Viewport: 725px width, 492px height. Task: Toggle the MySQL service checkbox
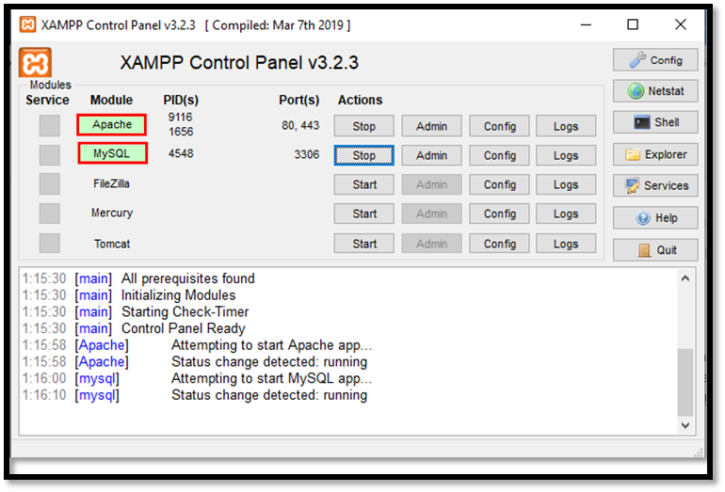pos(49,154)
